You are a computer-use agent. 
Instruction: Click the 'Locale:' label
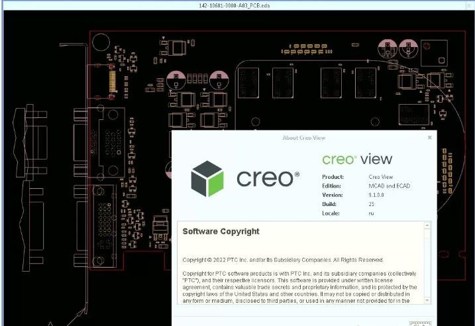331,213
